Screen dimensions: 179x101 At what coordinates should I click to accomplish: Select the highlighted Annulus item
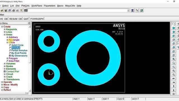click(x=16, y=48)
